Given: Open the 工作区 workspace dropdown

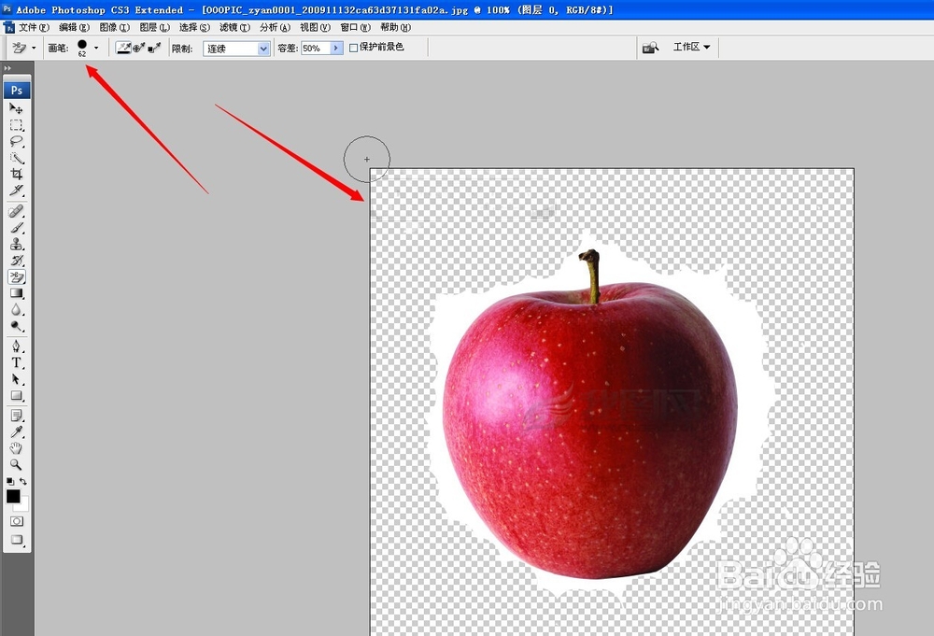Looking at the screenshot, I should pos(691,47).
